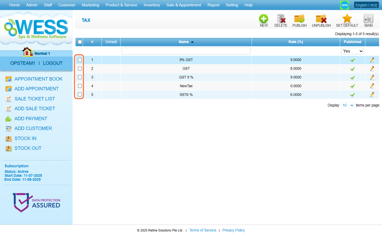Click the green NEW tax icon

coord(263,19)
